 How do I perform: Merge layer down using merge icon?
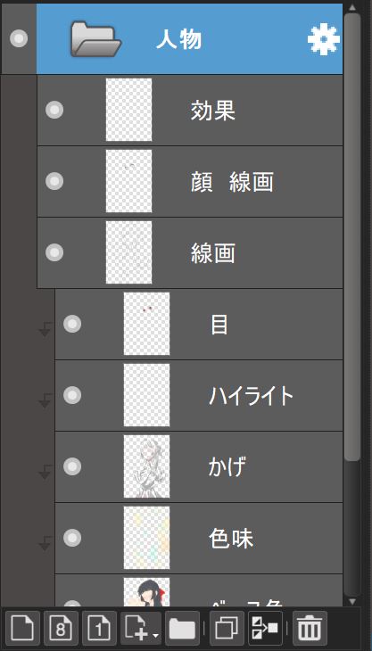click(265, 628)
